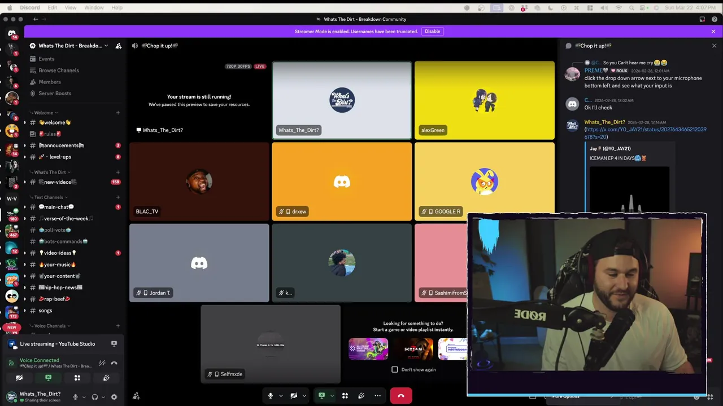Screen dimensions: 723x406
Task: Turn on camera in bottom call controls
Action: (x=294, y=396)
